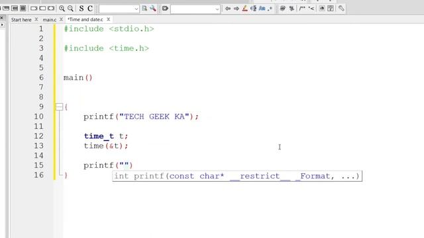Click the doxygen HTML viewer icon
Image resolution: width=424 pixels, height=238 pixels.
[x=322, y=9]
